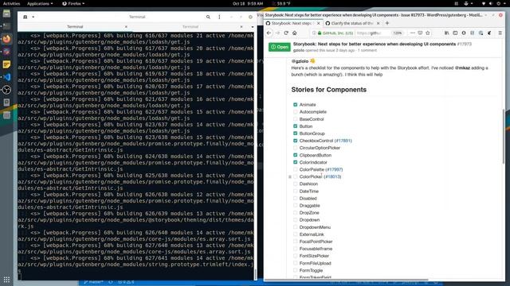Select the 'Stories for Components' heading
510x286 pixels.
point(329,90)
